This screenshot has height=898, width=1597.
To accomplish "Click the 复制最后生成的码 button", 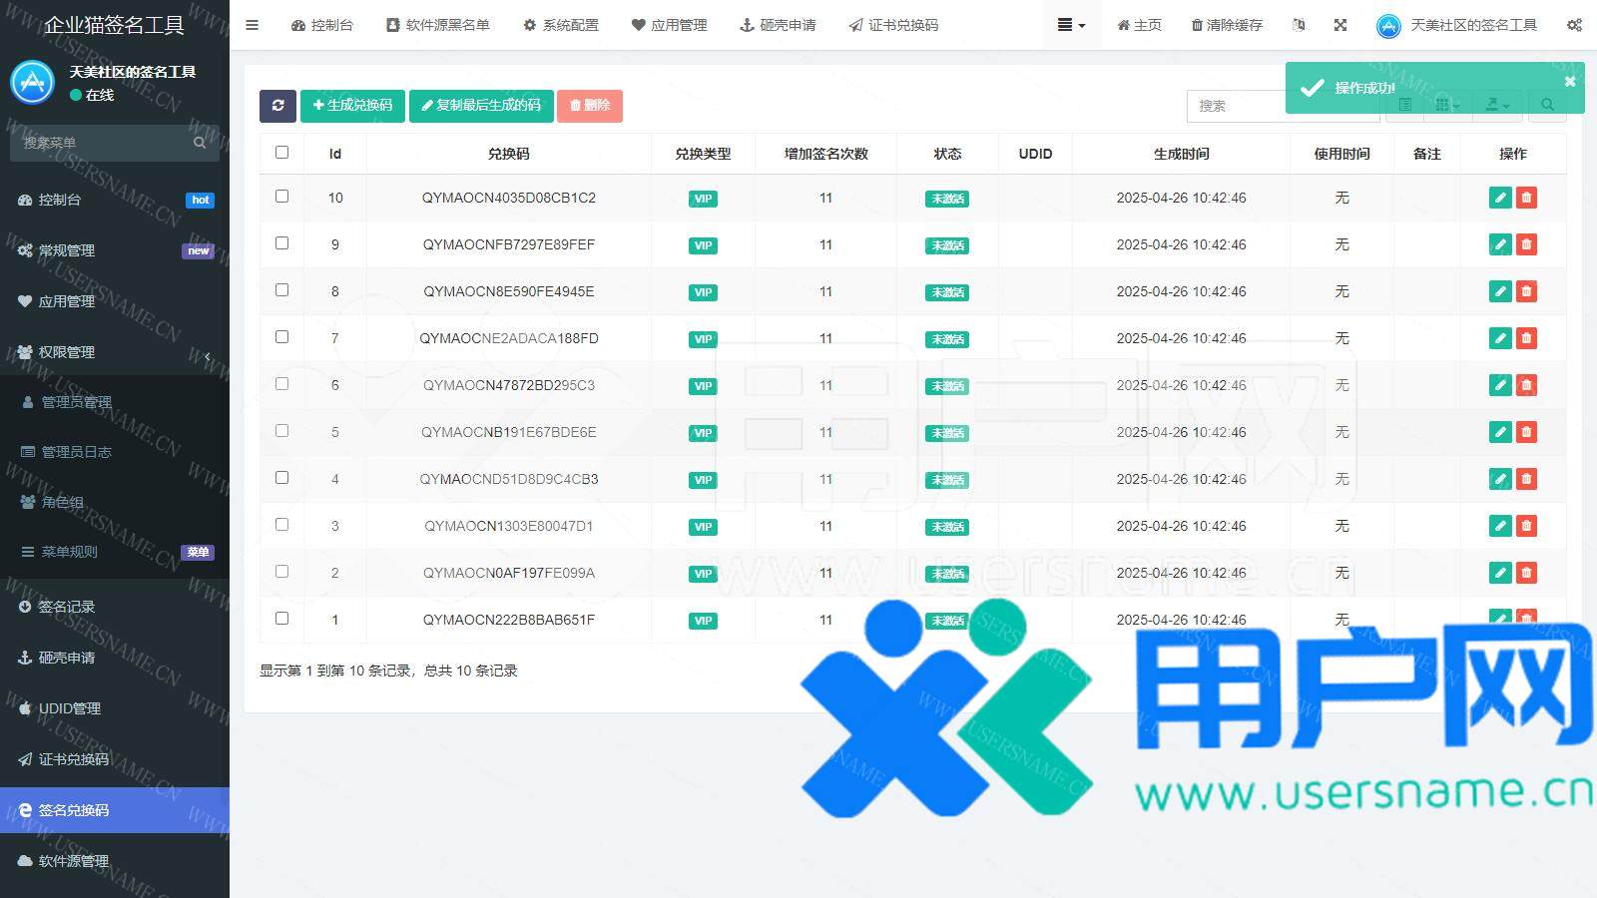I will (x=481, y=106).
